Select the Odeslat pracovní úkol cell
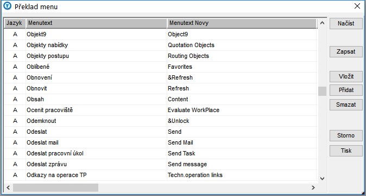Screen dimensions: 366x196 pos(96,153)
